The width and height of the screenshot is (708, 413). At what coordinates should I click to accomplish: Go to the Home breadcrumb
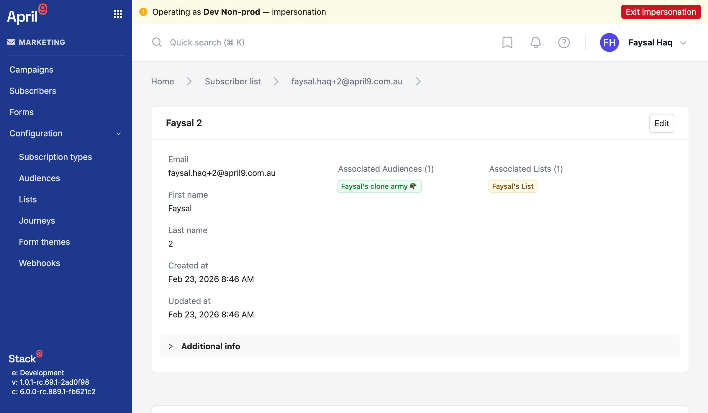click(163, 81)
